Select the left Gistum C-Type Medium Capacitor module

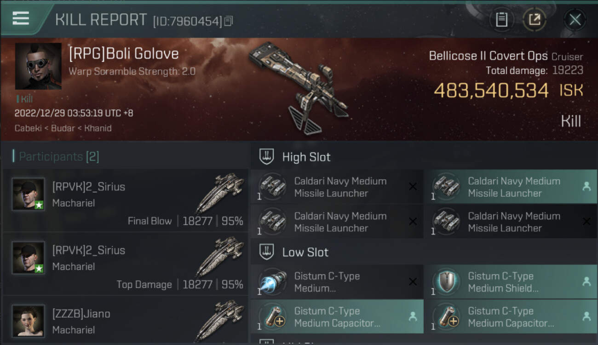click(x=337, y=316)
